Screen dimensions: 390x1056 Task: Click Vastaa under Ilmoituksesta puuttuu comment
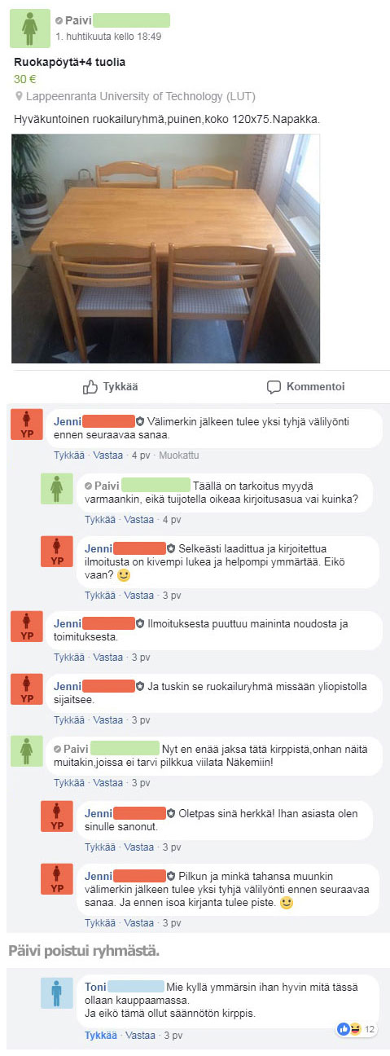click(108, 658)
